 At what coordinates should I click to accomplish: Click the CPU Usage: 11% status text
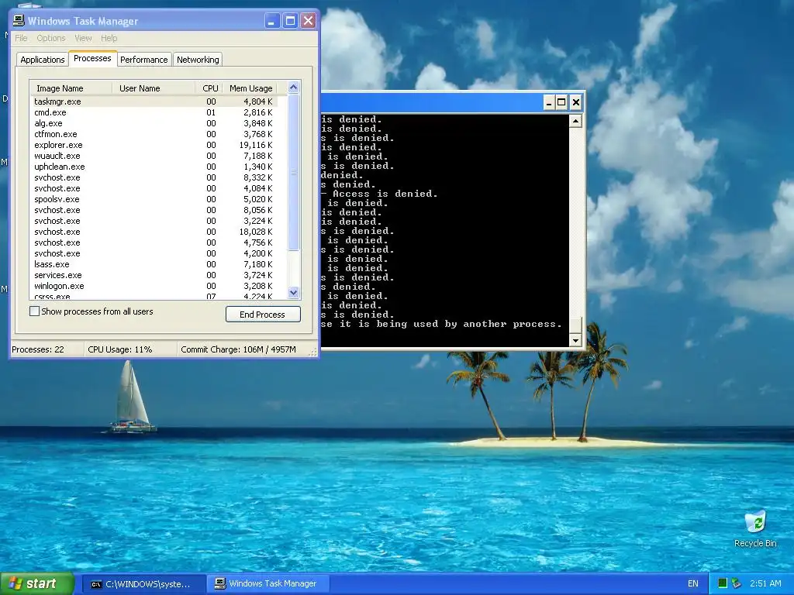coord(120,349)
